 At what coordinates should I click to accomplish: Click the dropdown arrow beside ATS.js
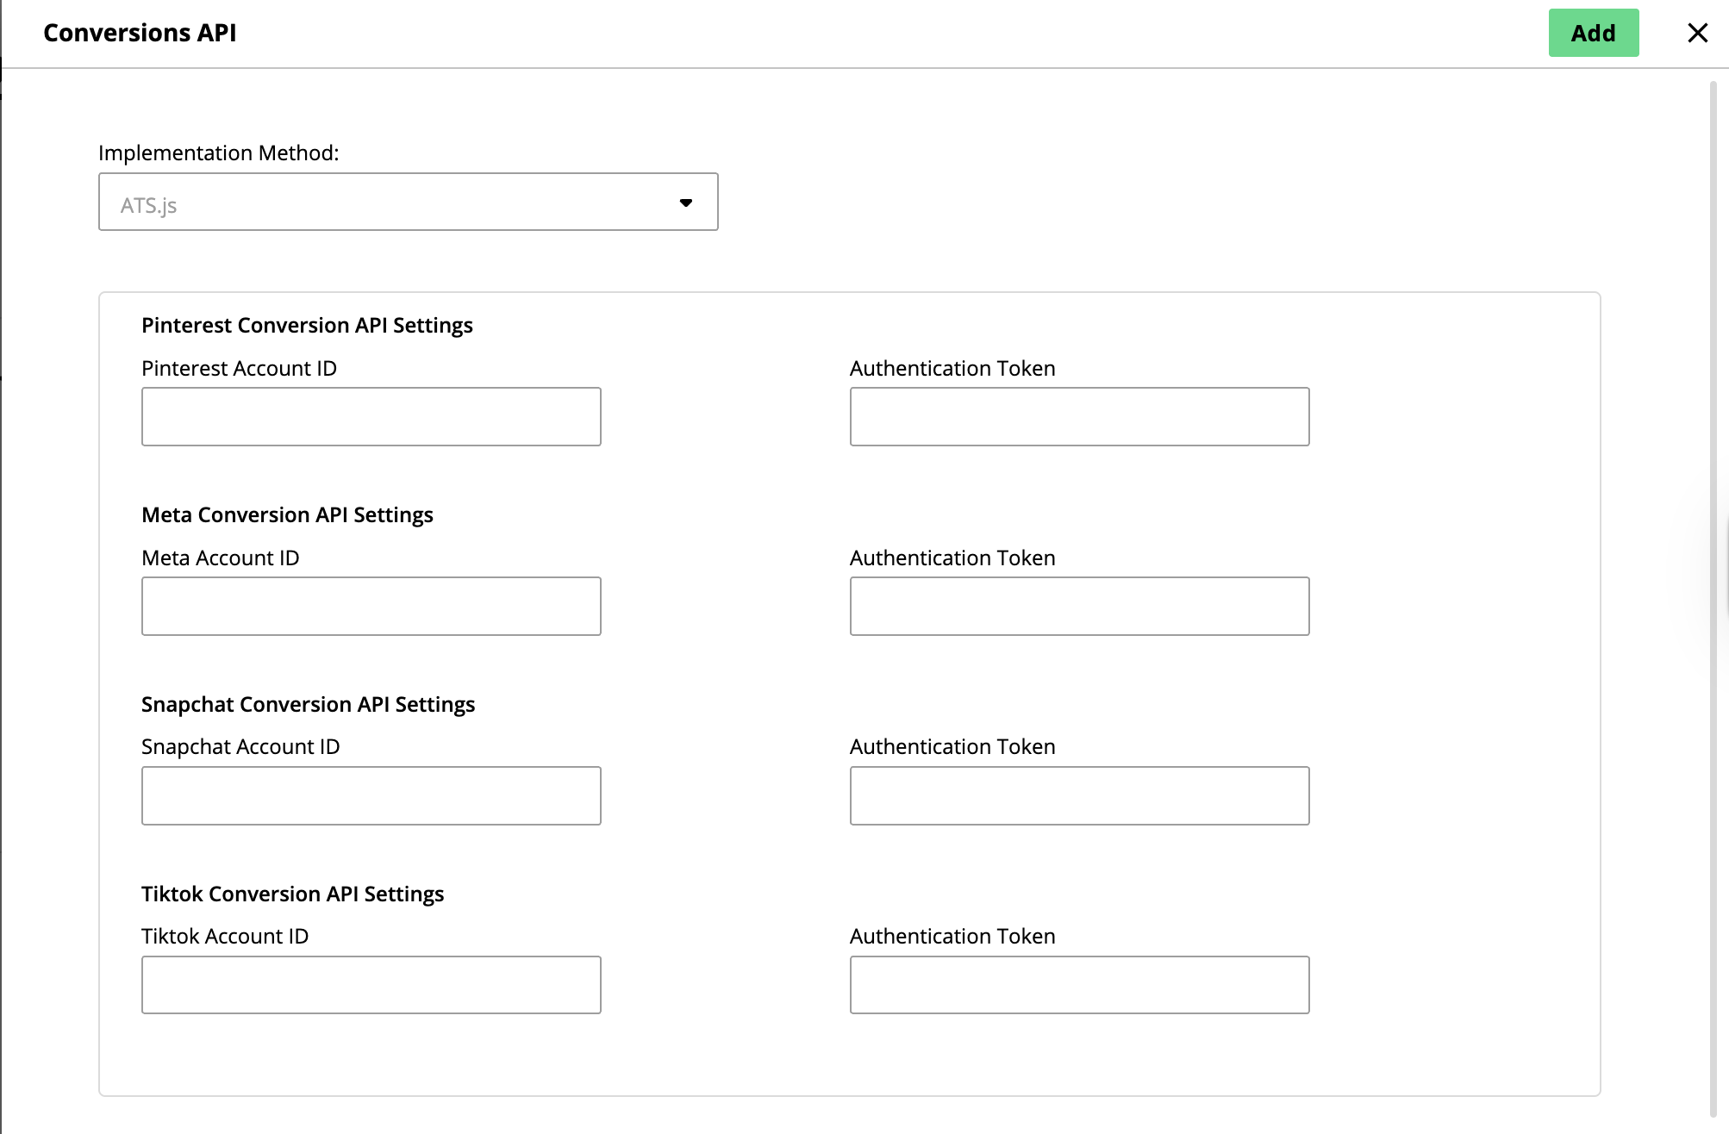pos(686,202)
